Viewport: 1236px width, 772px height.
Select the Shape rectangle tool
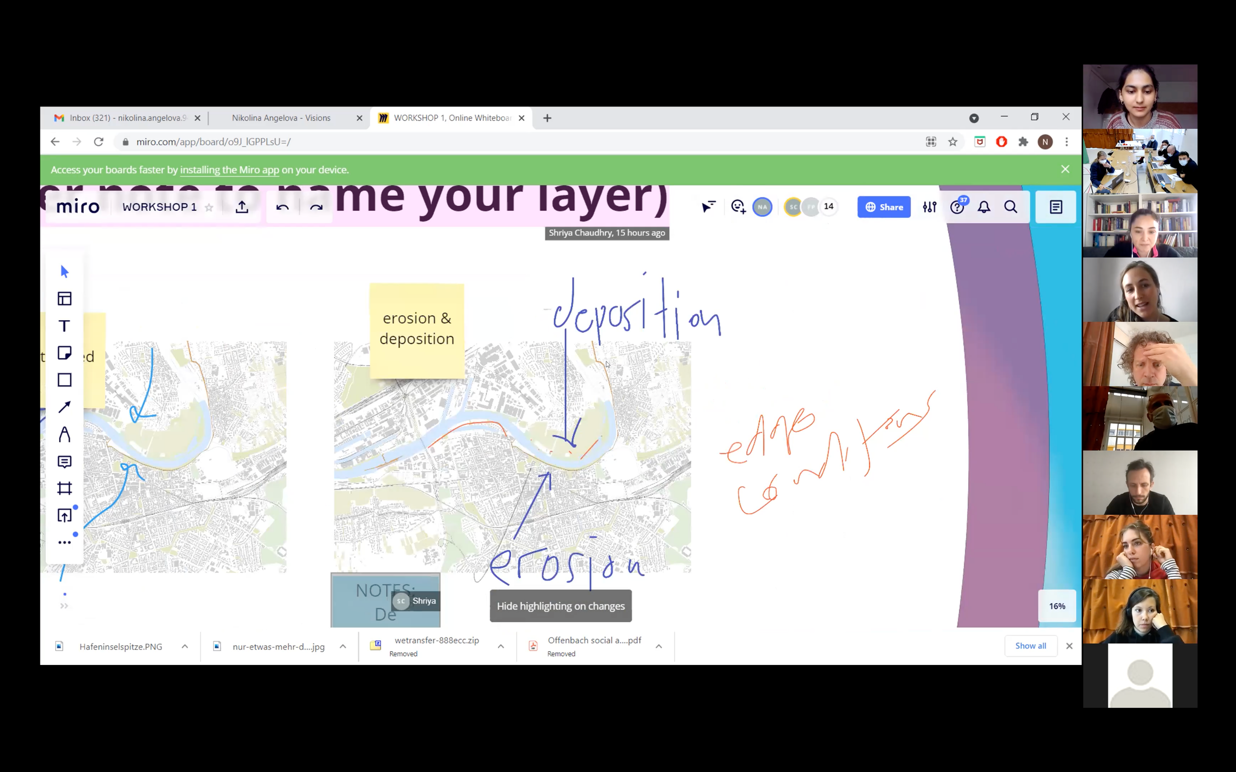tap(64, 380)
